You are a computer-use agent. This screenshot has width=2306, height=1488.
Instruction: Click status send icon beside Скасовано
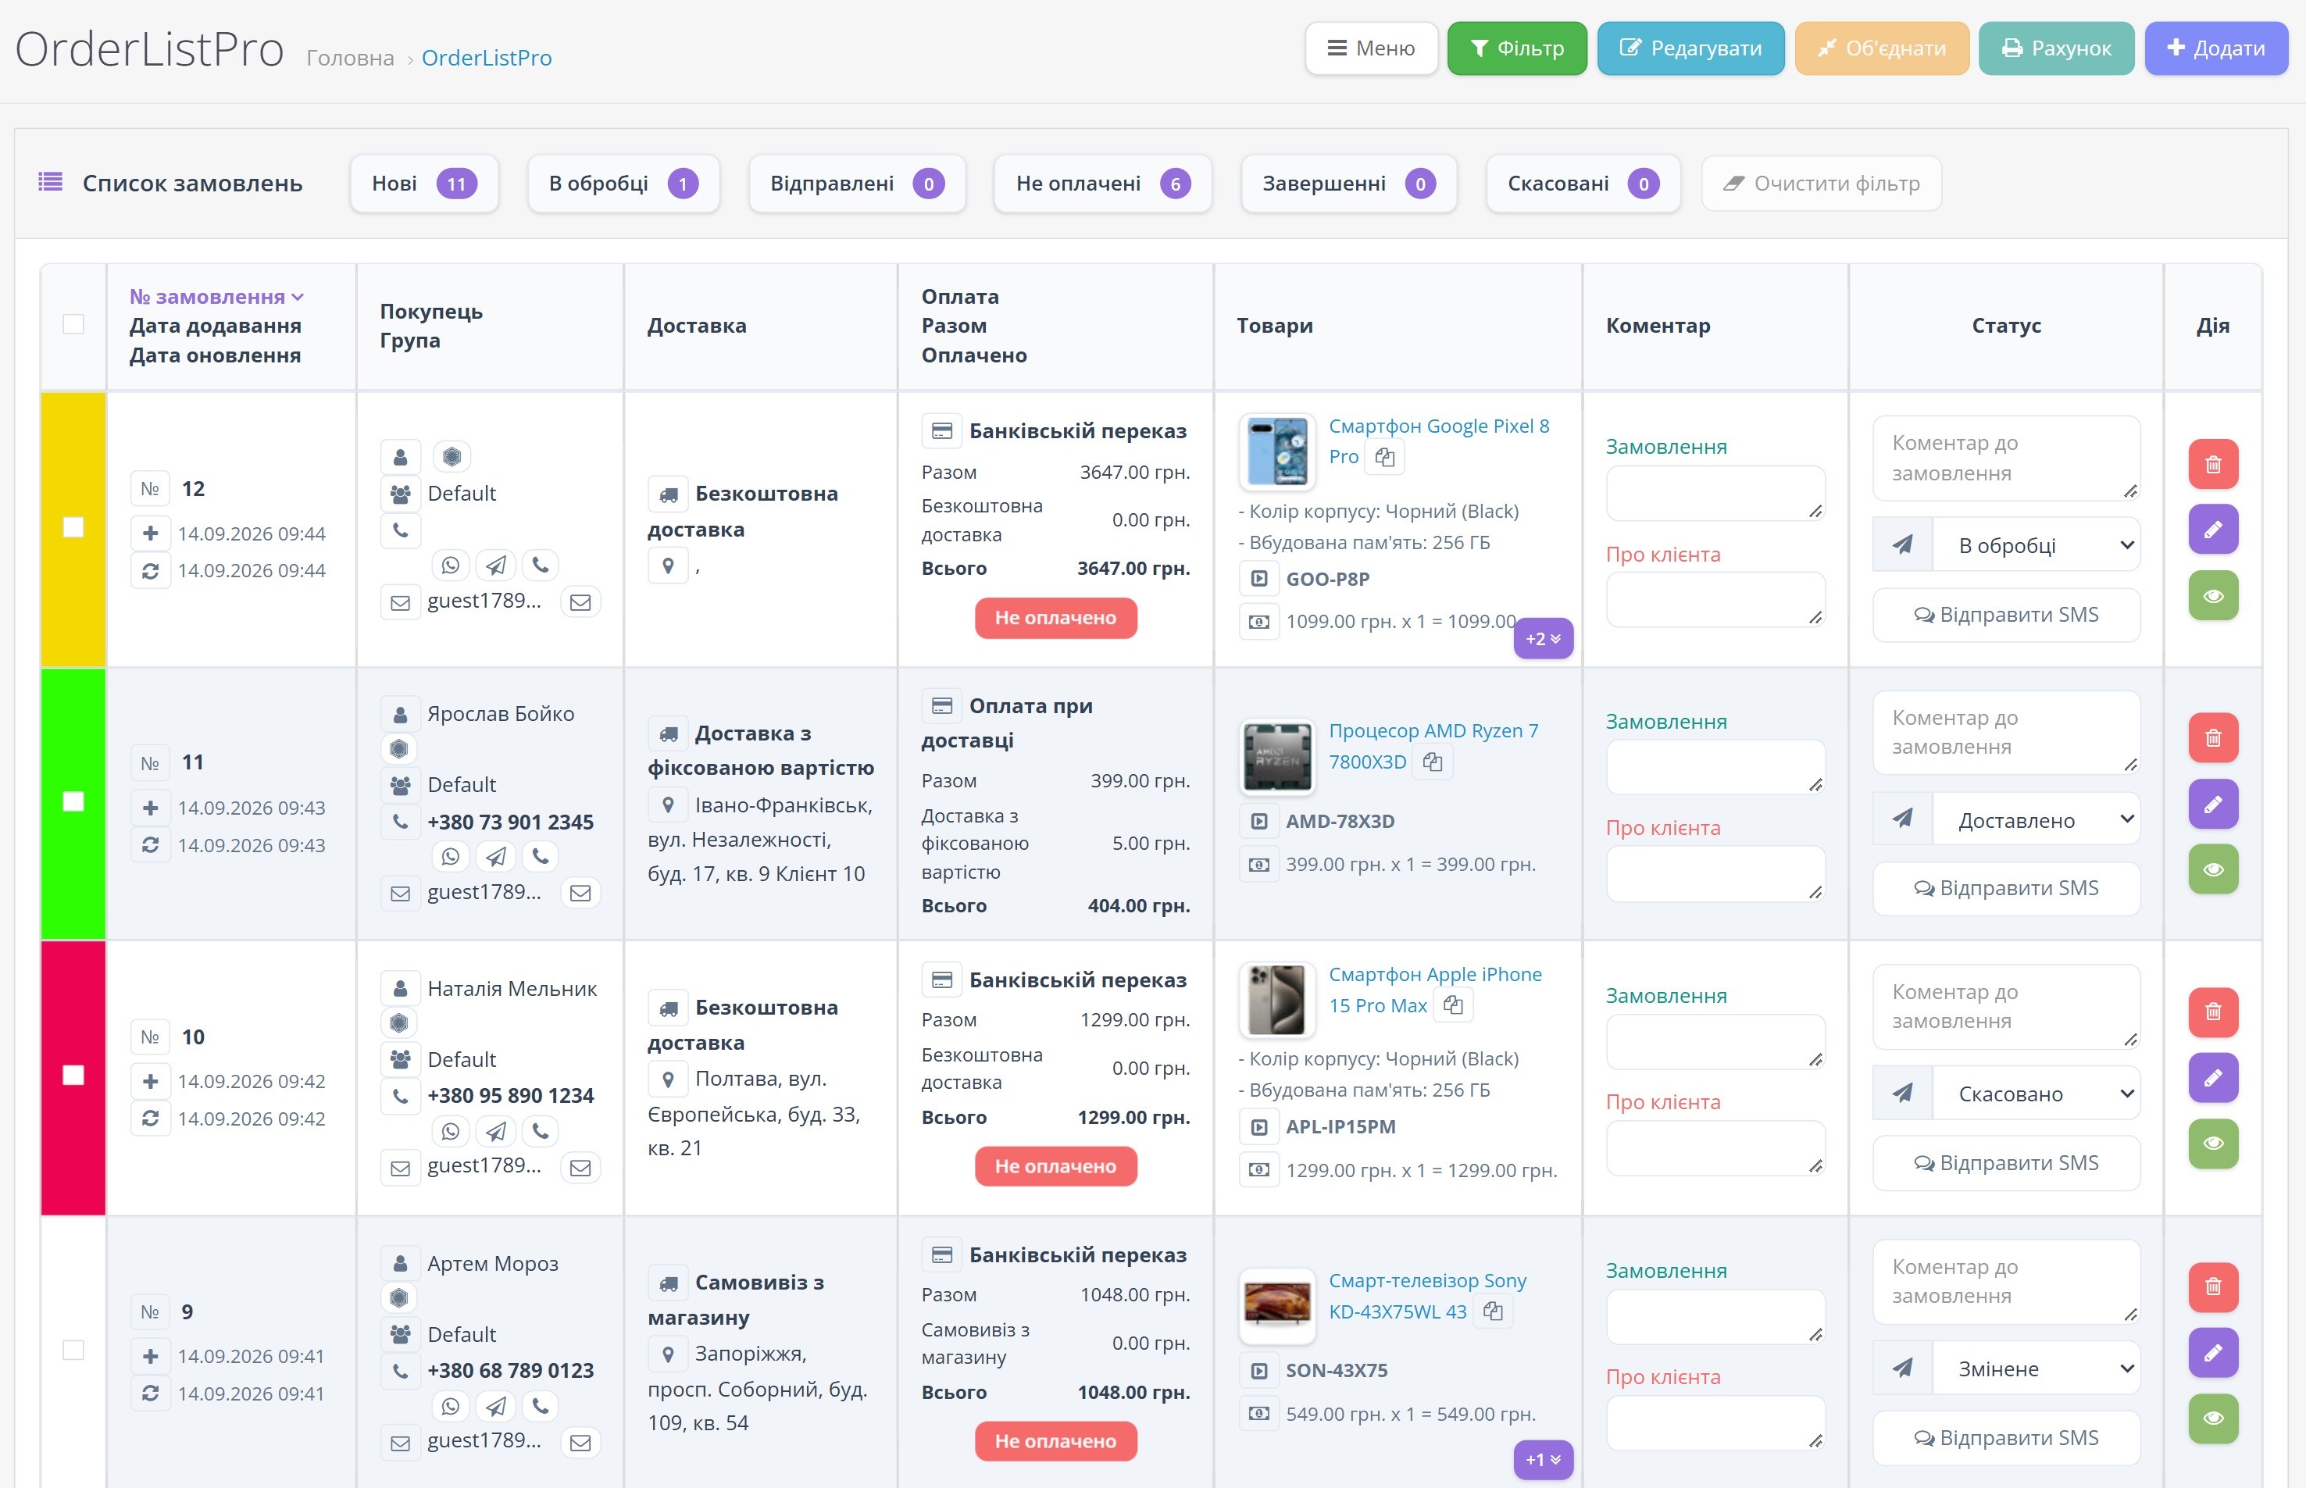click(1902, 1093)
